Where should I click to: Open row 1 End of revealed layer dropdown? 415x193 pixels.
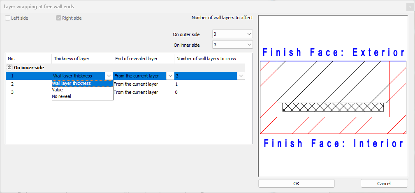tap(170, 76)
